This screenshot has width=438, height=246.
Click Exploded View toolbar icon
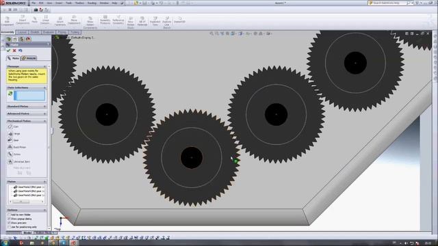coord(155,21)
